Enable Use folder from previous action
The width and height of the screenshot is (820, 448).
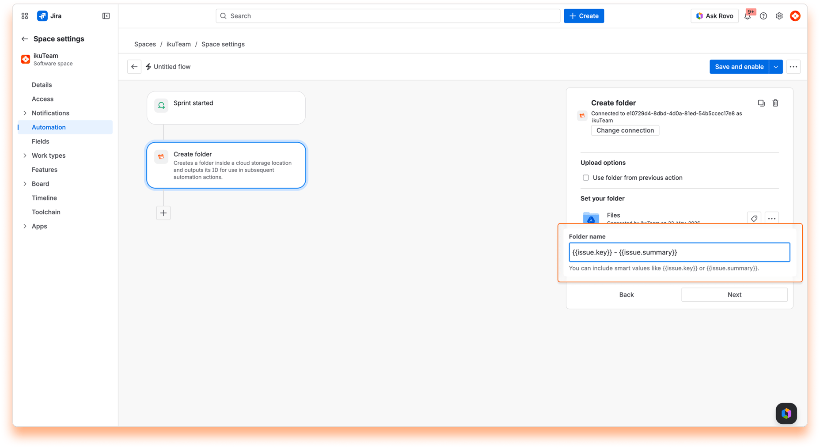(x=586, y=178)
